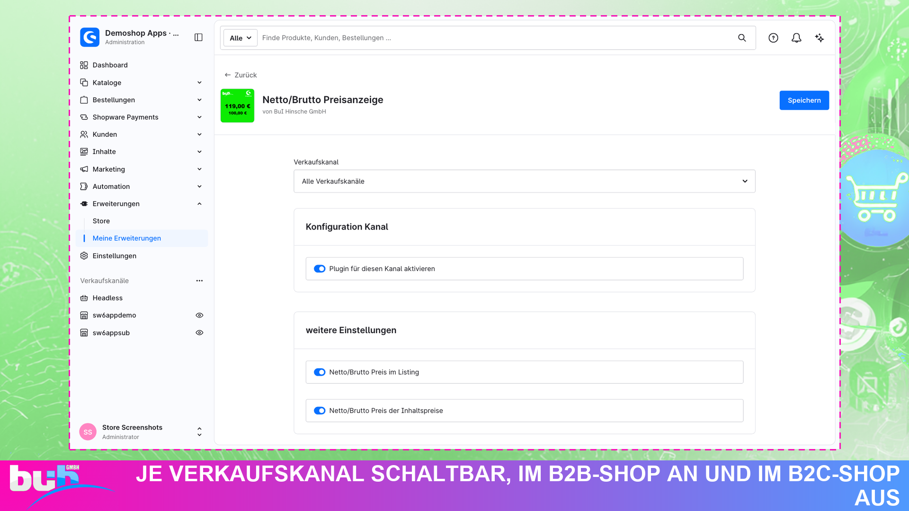This screenshot has width=909, height=511.
Task: Open the Alle search filter dropdown
Action: 241,38
